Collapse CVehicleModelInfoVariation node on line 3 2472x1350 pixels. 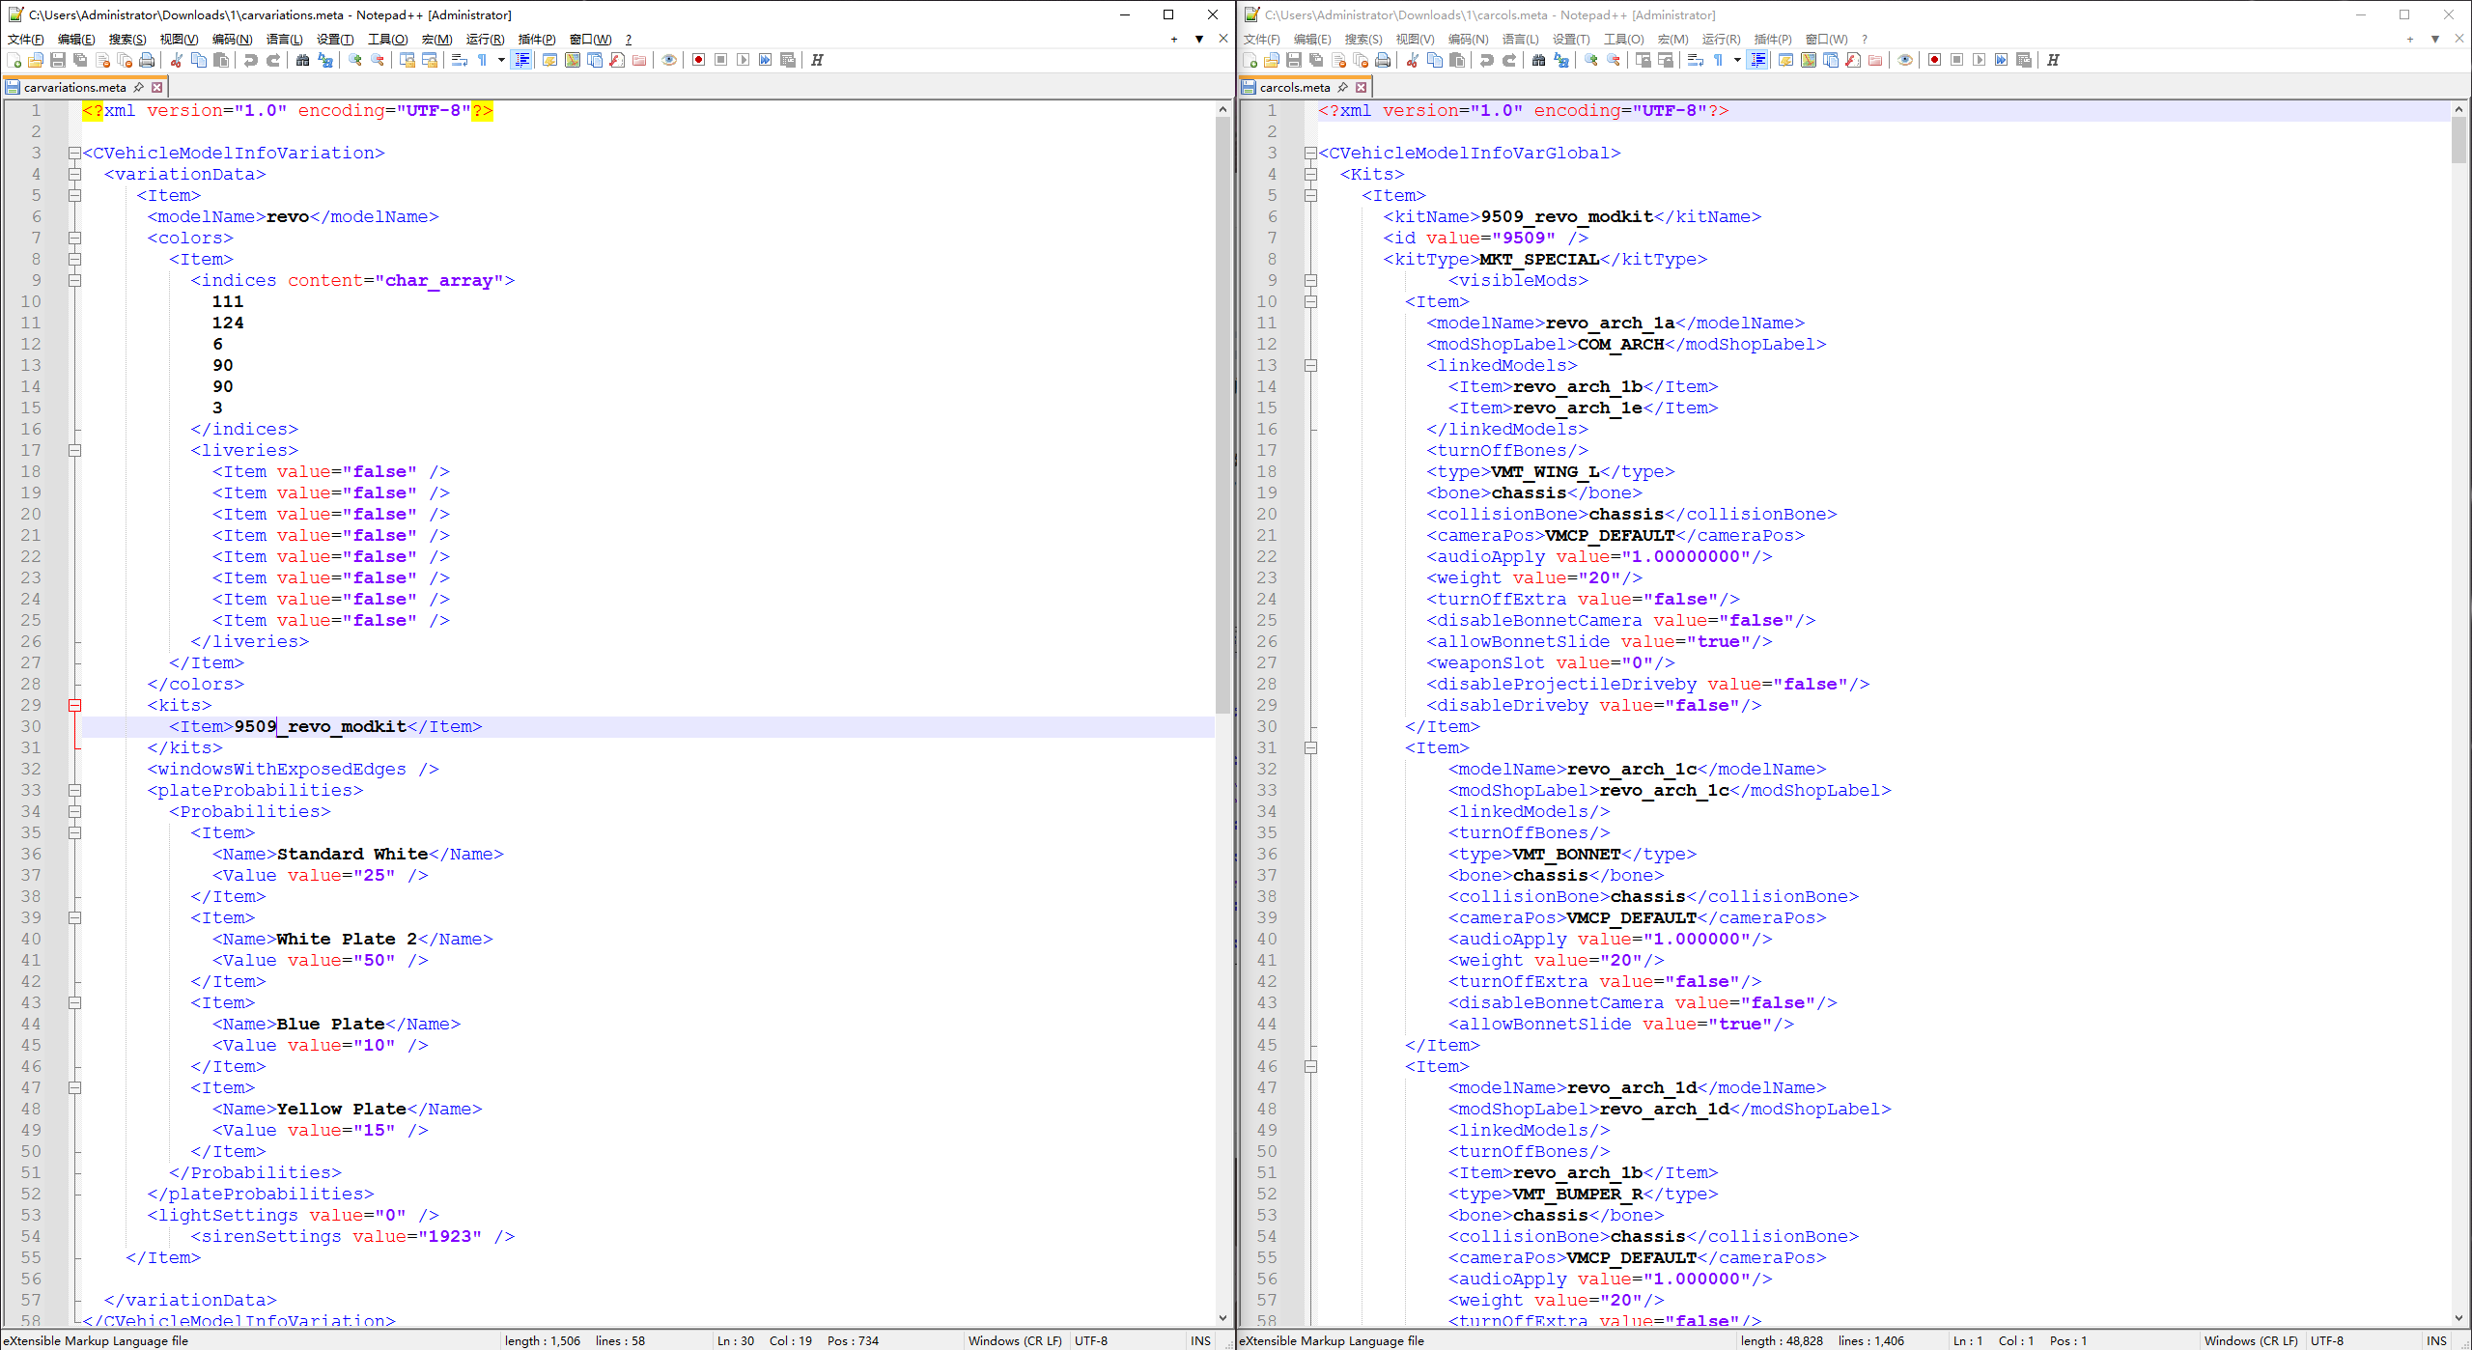click(74, 153)
